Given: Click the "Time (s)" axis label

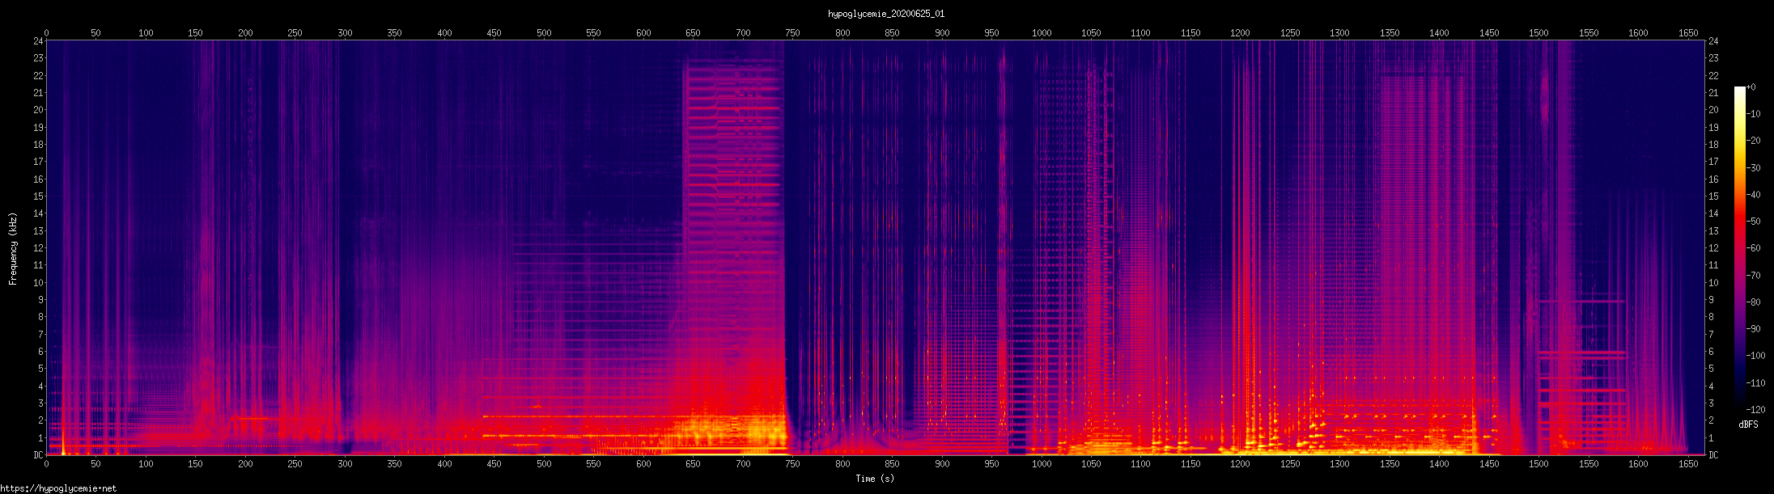Looking at the screenshot, I should click(875, 479).
